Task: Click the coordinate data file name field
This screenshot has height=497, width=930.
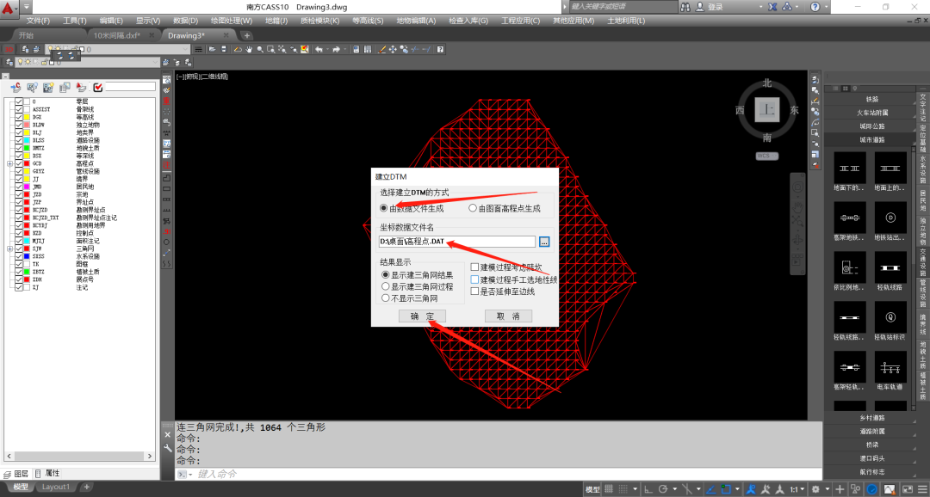Action: point(457,241)
